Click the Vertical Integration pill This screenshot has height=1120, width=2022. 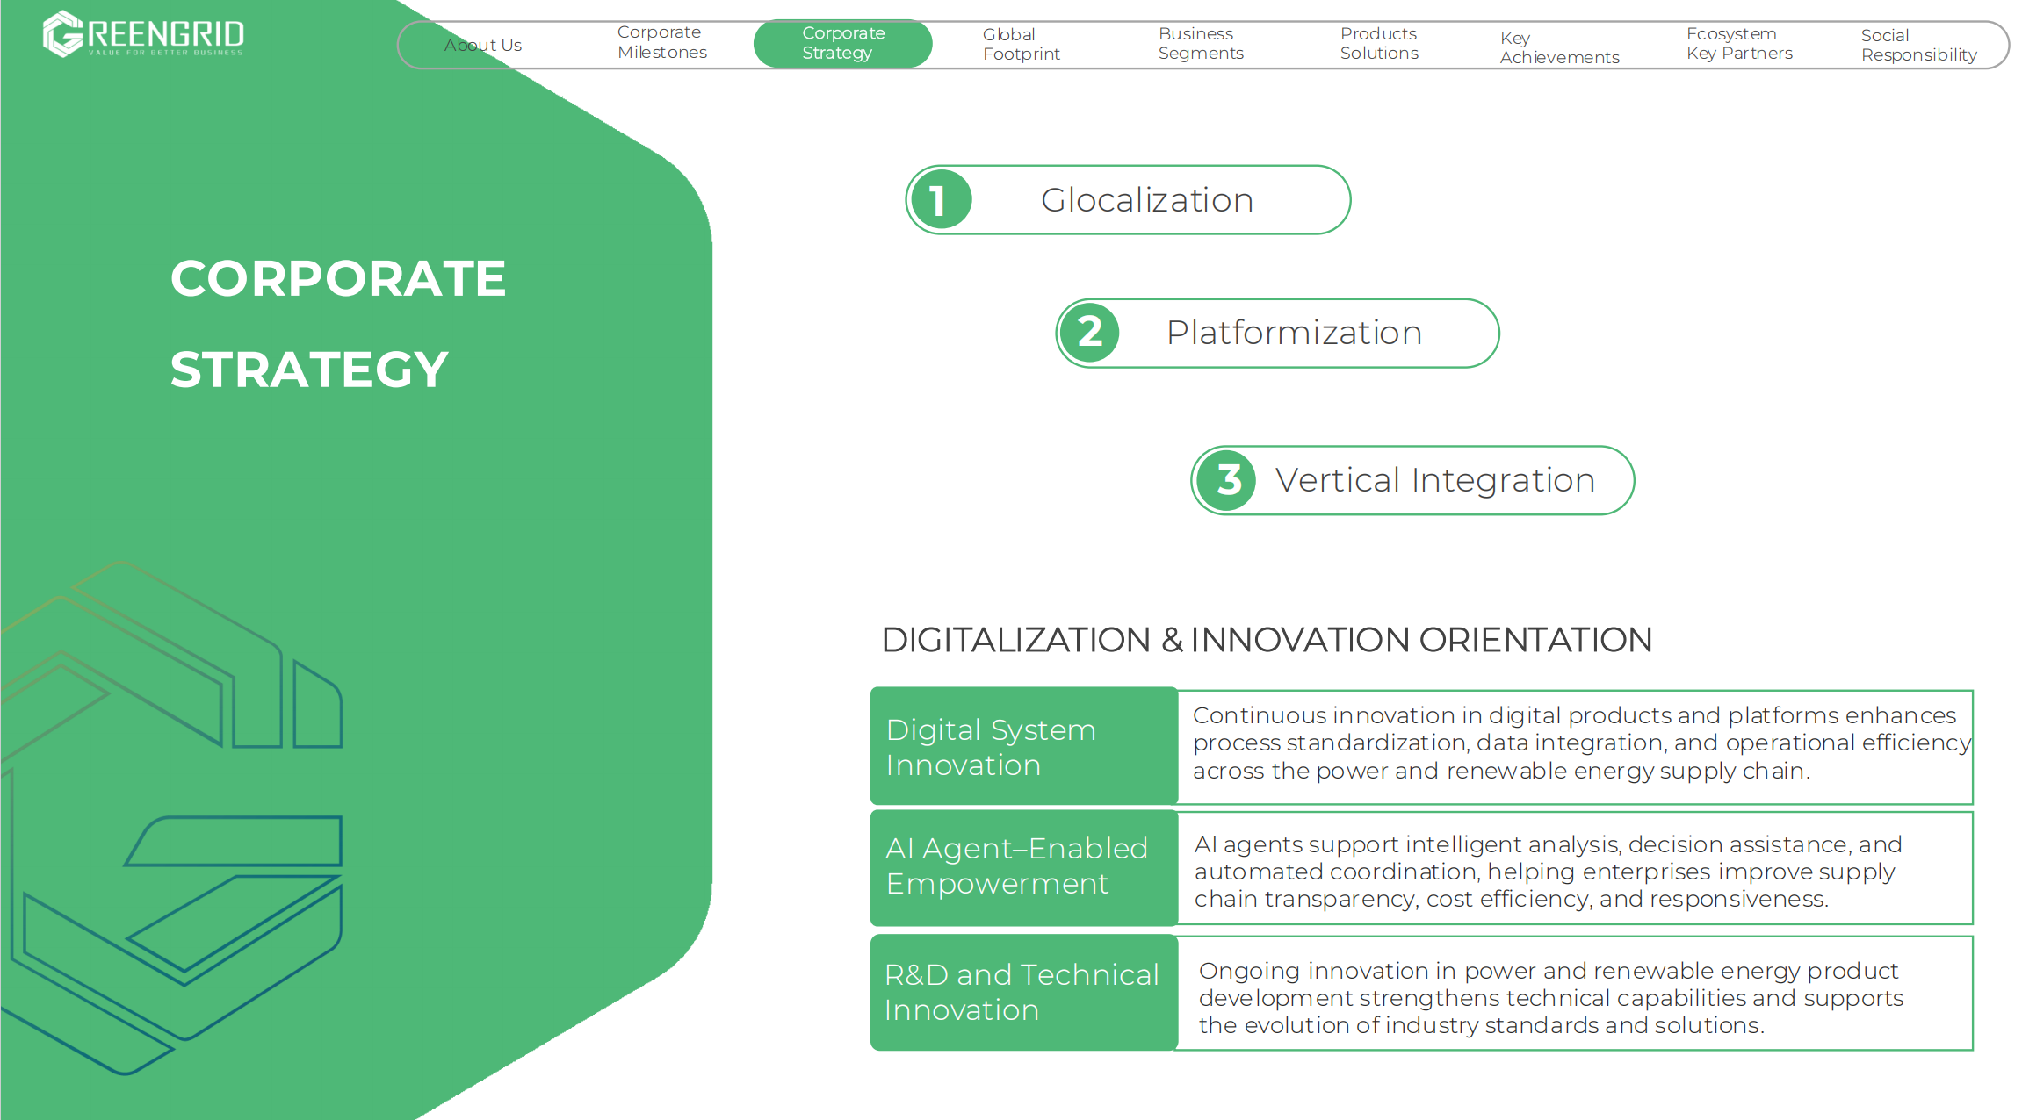(1412, 480)
